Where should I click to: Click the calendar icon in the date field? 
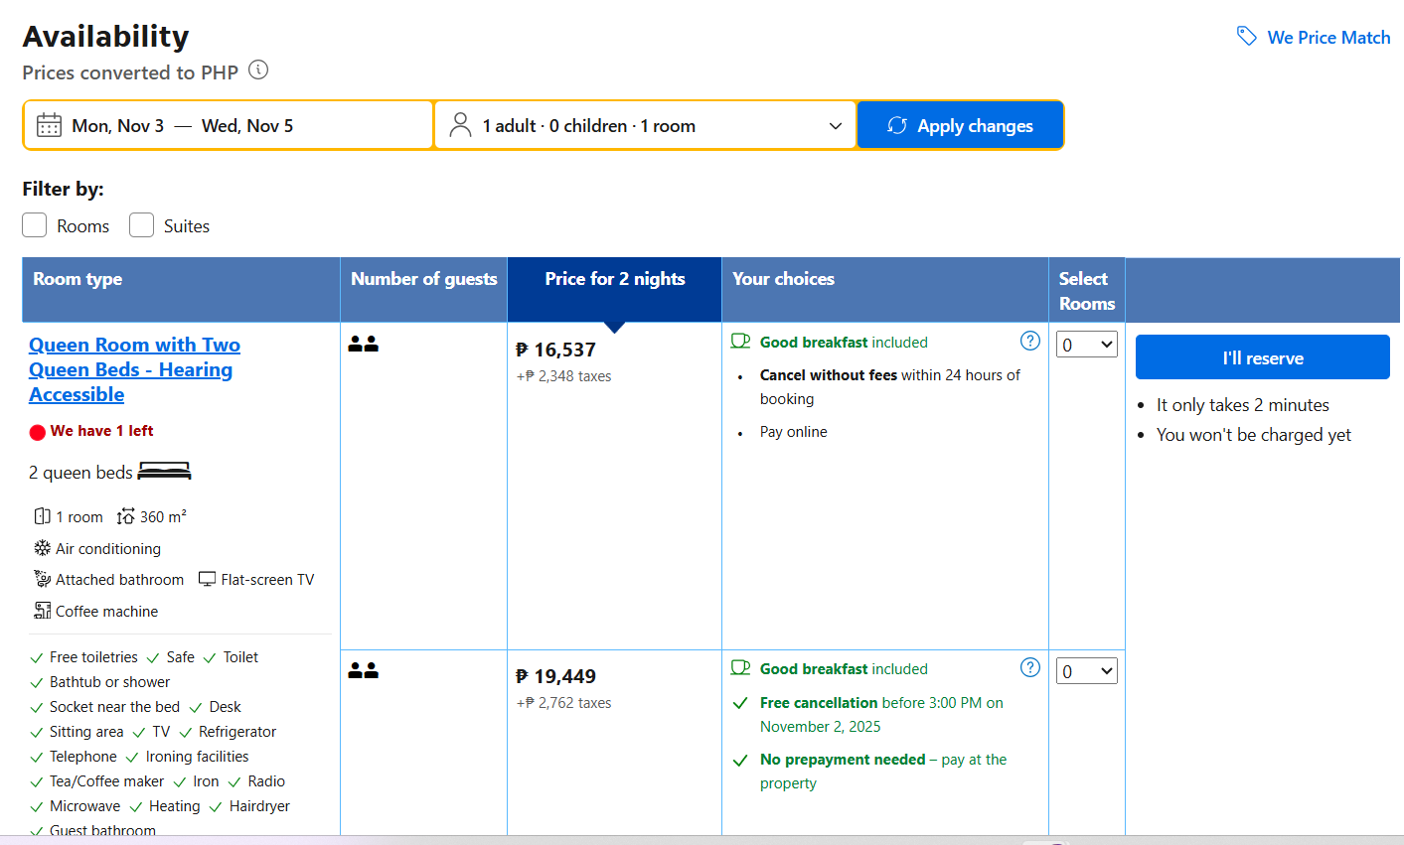point(49,125)
